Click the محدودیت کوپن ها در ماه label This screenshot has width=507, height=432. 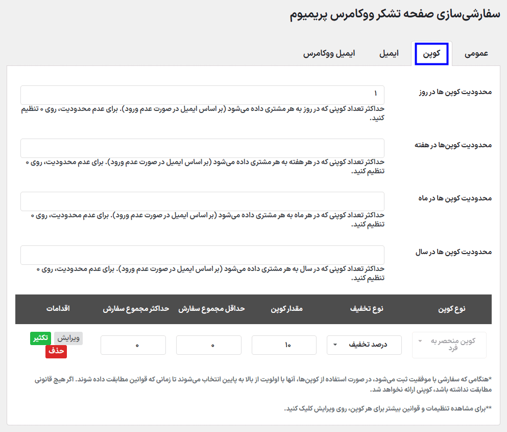pyautogui.click(x=455, y=198)
